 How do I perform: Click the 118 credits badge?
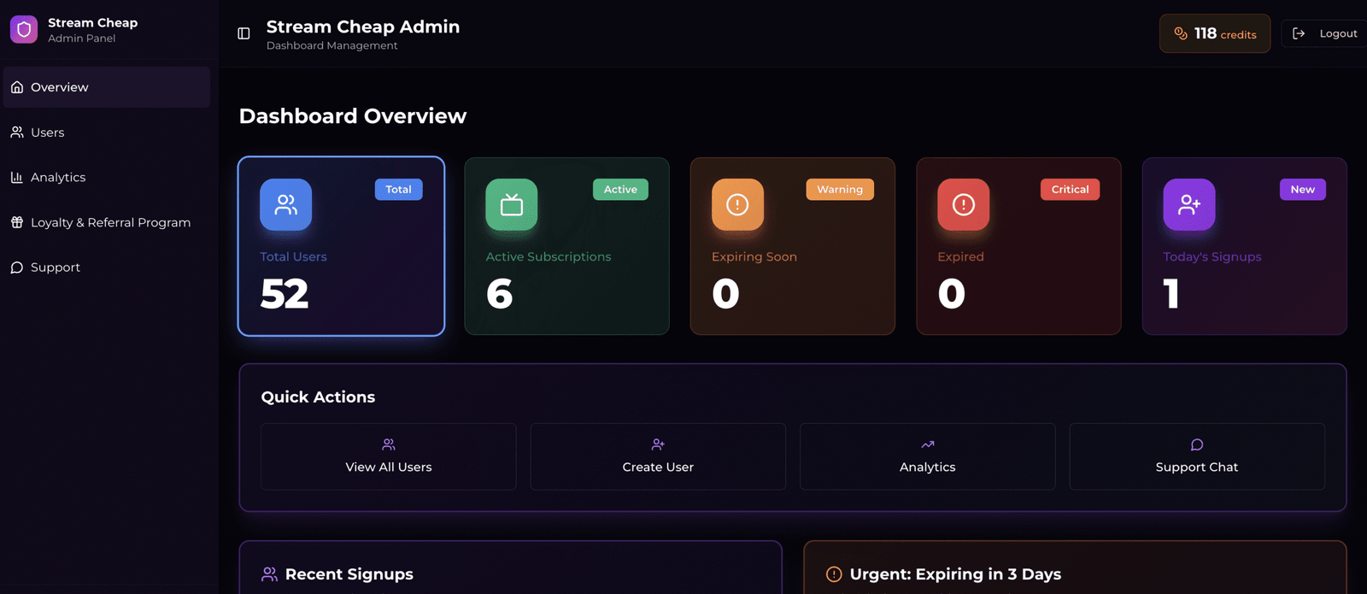1215,33
